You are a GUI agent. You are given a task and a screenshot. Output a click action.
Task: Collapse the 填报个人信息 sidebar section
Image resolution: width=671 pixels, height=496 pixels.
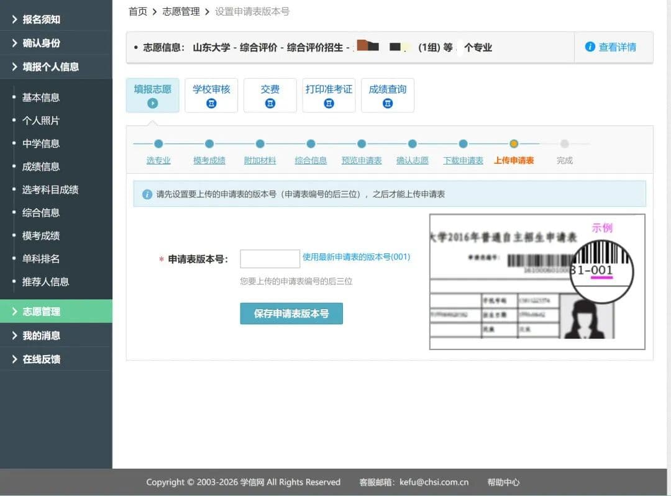click(56, 66)
